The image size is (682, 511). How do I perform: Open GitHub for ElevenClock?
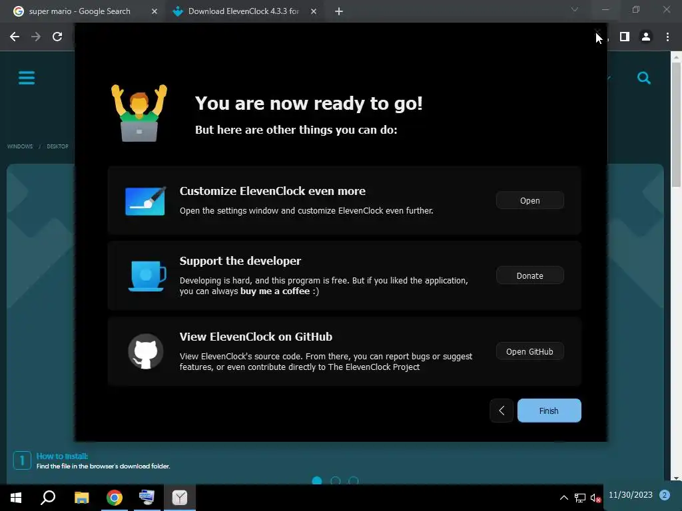point(529,351)
